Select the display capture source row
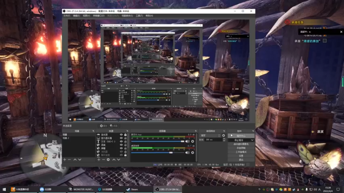 (x=112, y=138)
